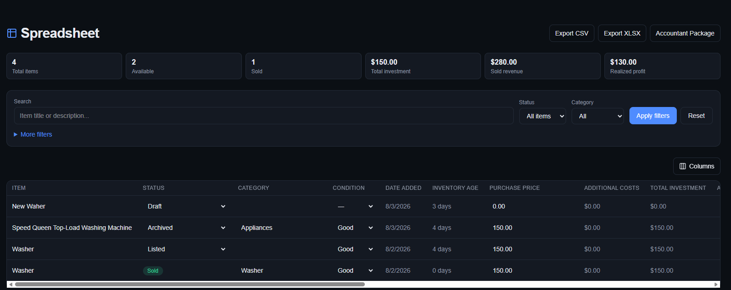
Task: Click the Sold status badge
Action: 153,270
